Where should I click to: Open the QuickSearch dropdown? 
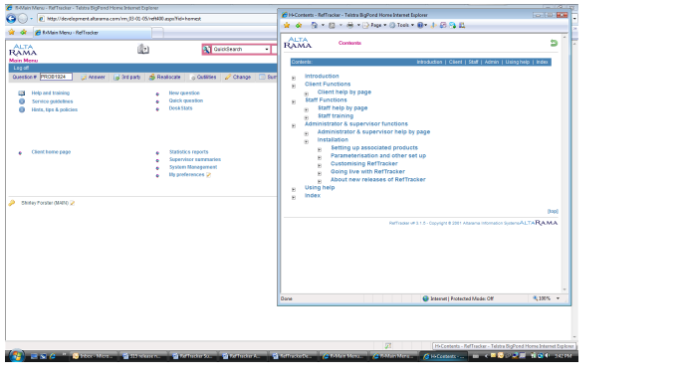(267, 50)
